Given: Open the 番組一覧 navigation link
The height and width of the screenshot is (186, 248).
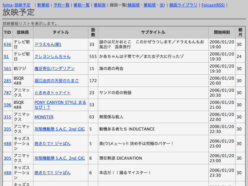Looking at the screenshot, I should click(x=82, y=5).
